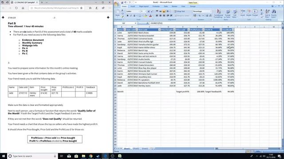Screen dimensions: 284x159
Task: Click the Insert cells button
Action: click(x=243, y=13)
